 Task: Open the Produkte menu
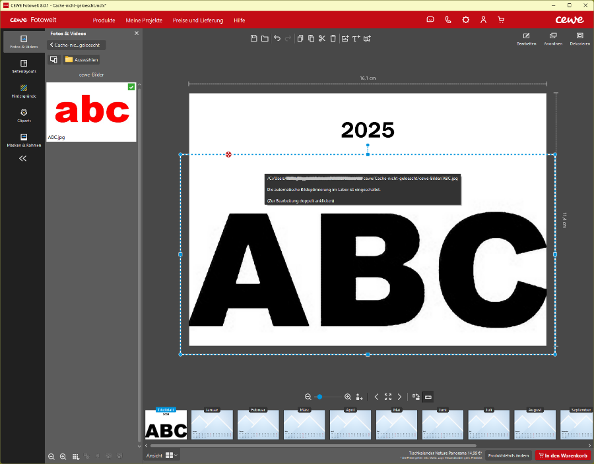[104, 20]
